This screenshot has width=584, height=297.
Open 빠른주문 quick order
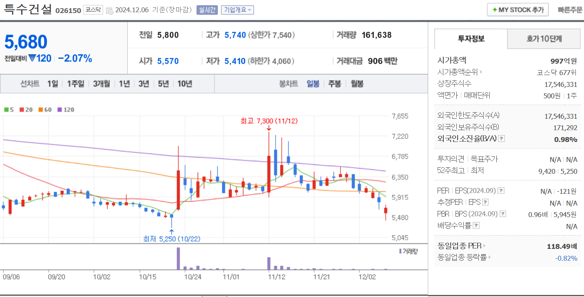click(x=571, y=9)
